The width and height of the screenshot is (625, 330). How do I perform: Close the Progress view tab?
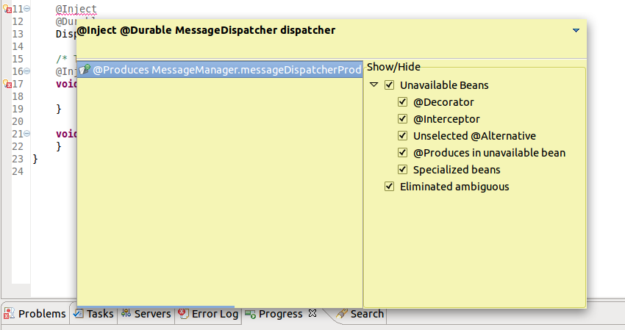click(x=312, y=313)
